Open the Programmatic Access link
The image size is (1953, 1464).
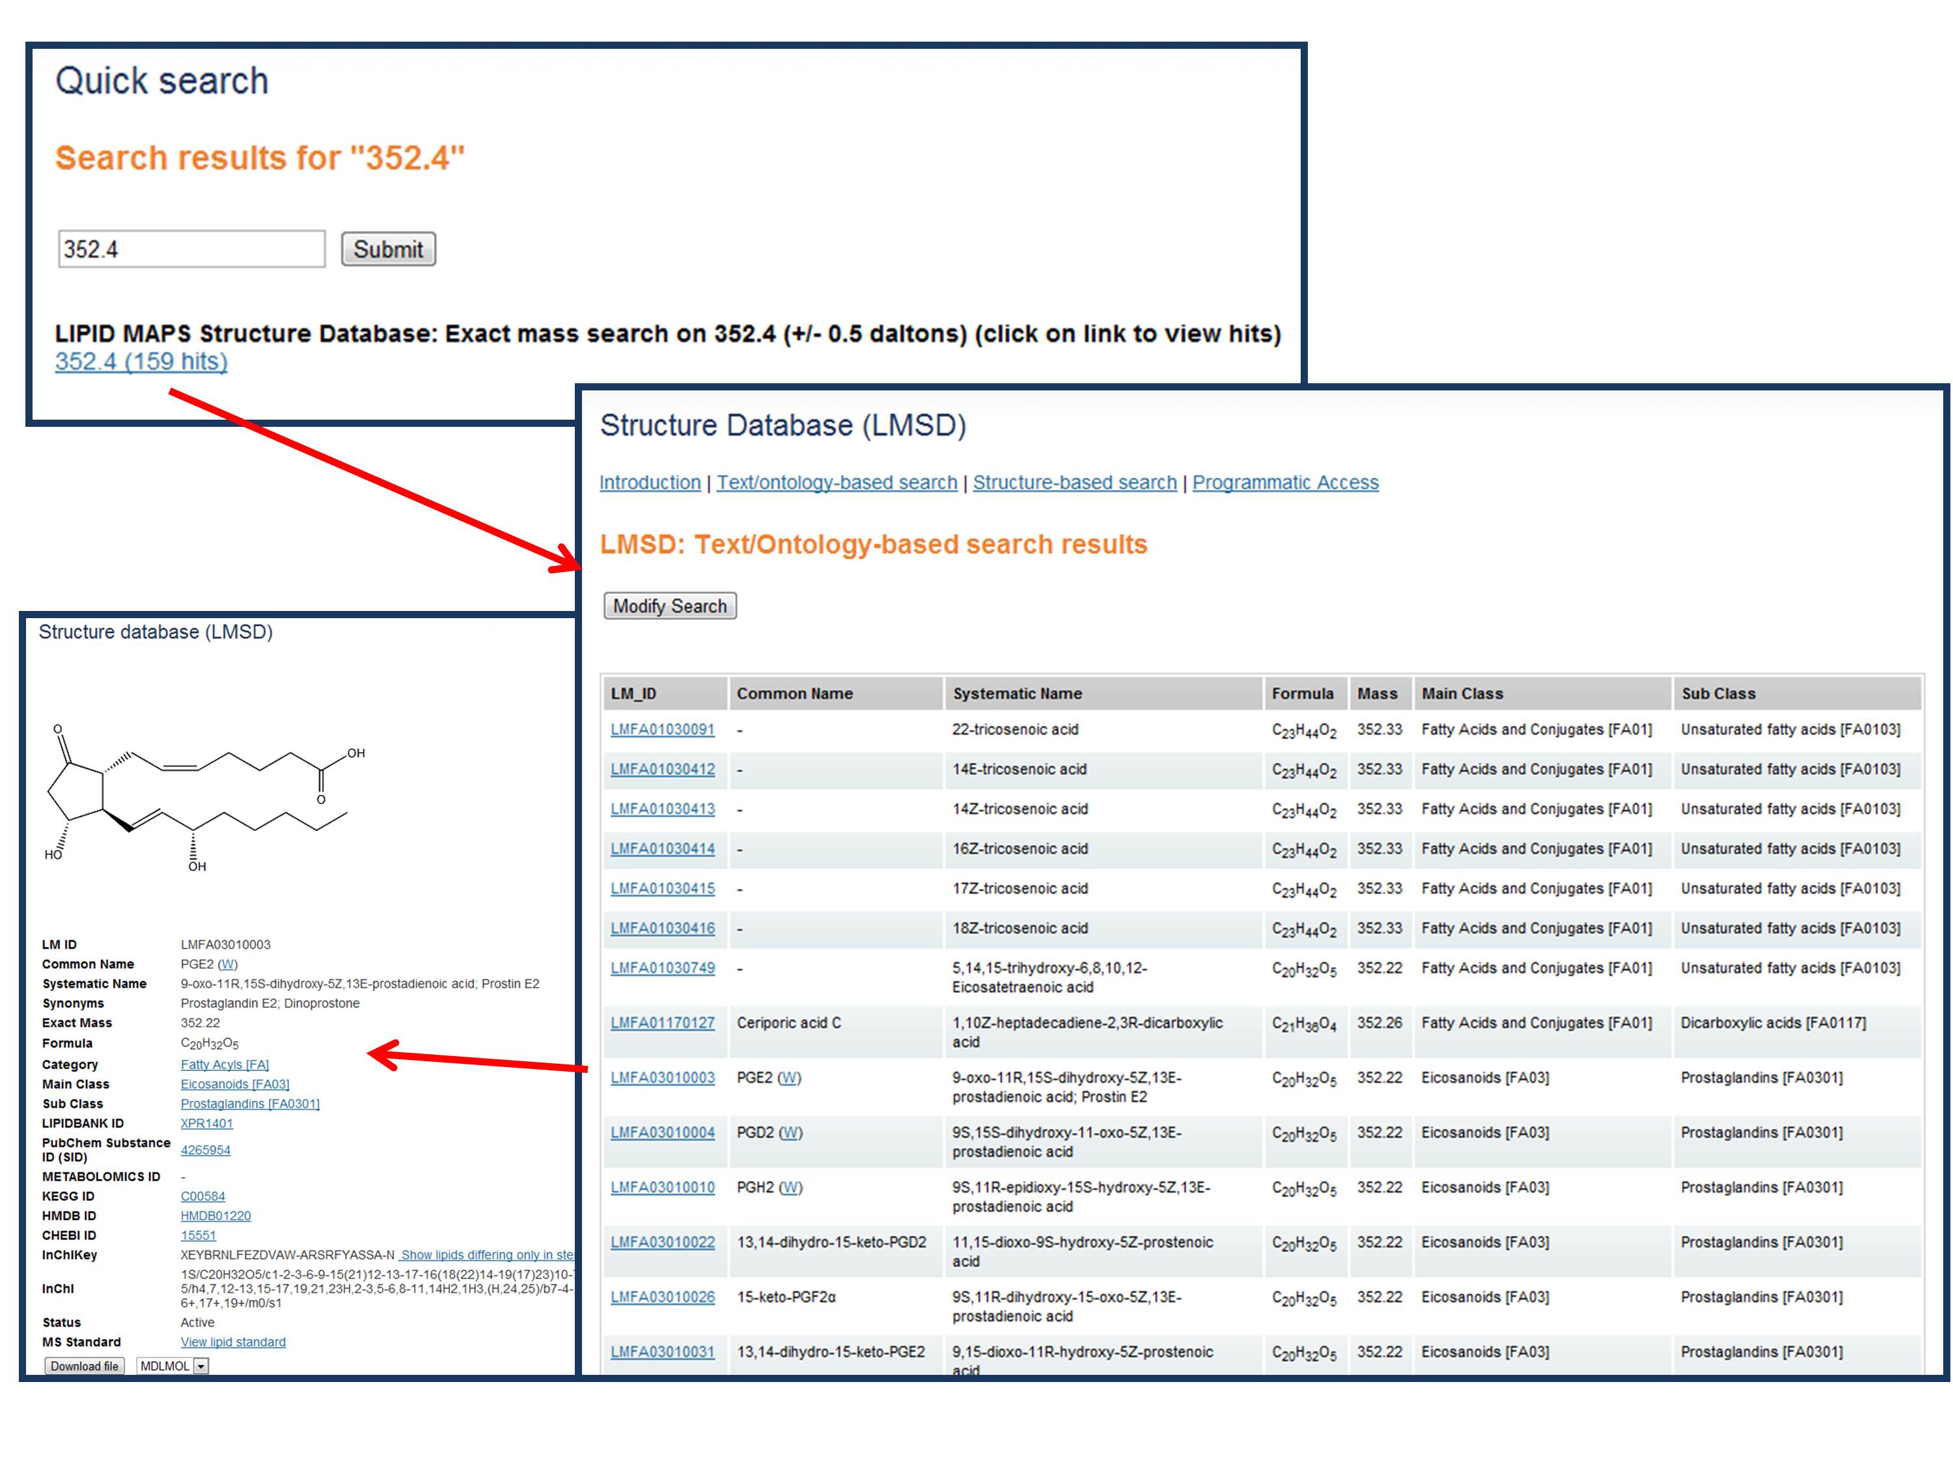coord(1284,483)
